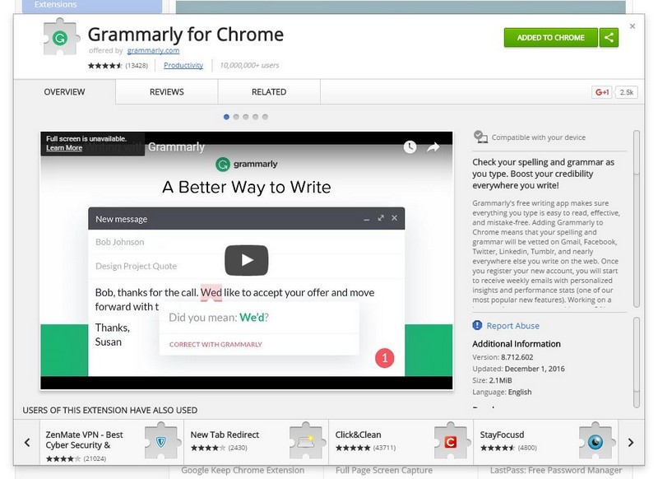Click the Compatible with your device icon
Screen dimensions: 658x479
(480, 137)
